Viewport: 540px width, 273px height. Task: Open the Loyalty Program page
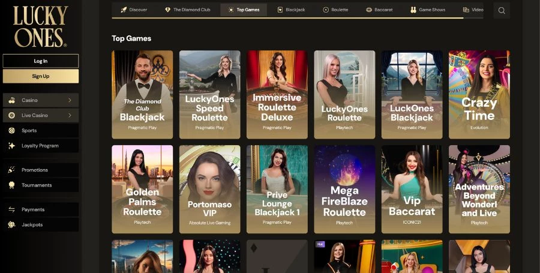point(41,146)
